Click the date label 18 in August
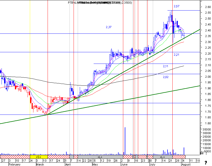This screenshot has height=166, width=212. pos(198,161)
